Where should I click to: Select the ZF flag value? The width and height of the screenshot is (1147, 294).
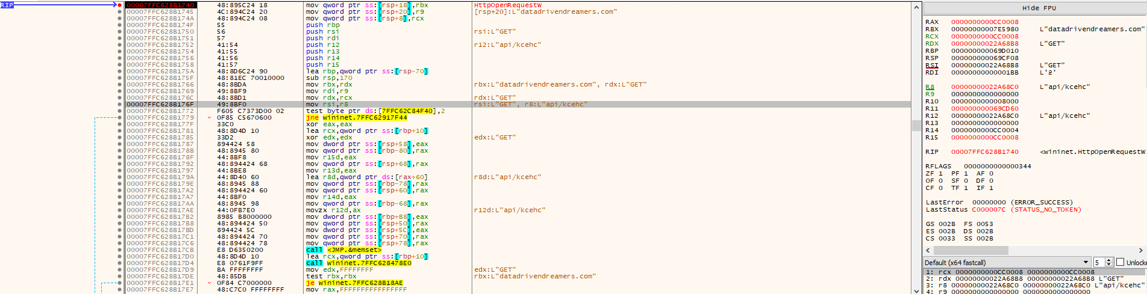[x=940, y=173]
